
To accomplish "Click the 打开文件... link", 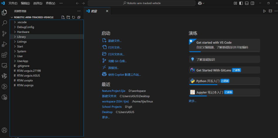I will tap(115, 47).
